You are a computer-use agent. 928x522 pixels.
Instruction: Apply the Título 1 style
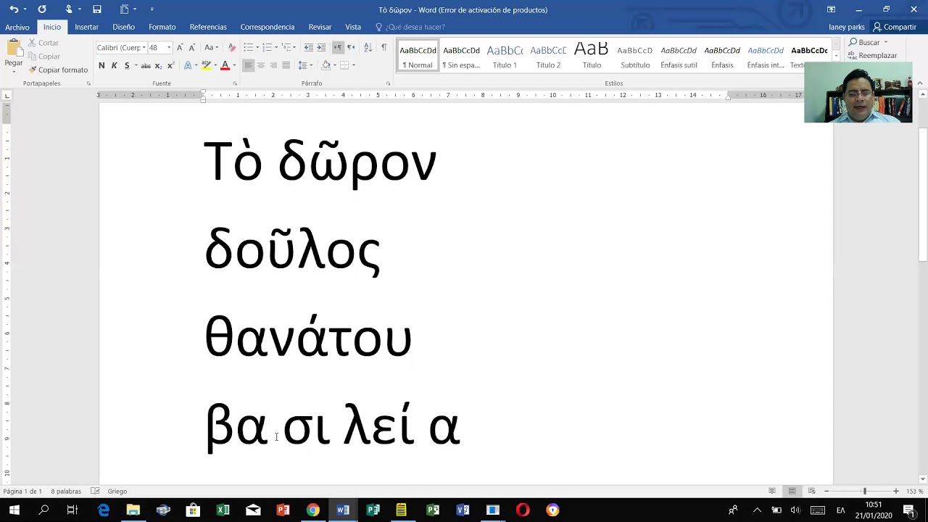coord(505,57)
